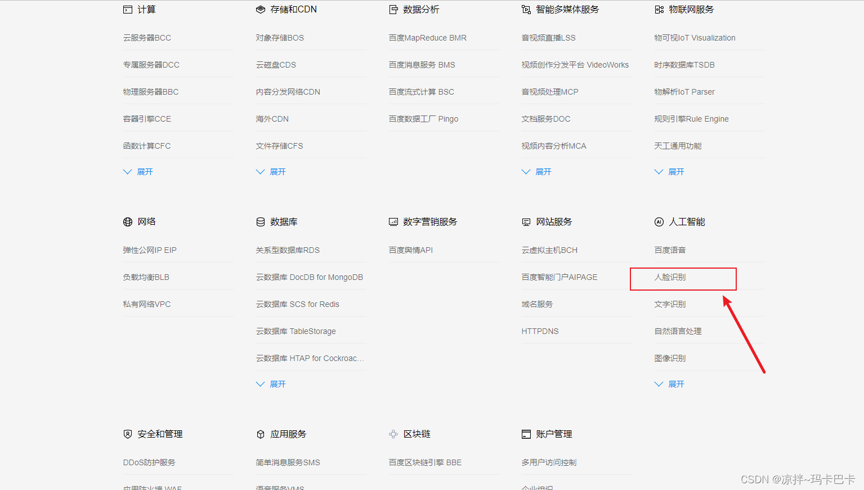Open 百度MapReduce BMR

click(x=427, y=38)
